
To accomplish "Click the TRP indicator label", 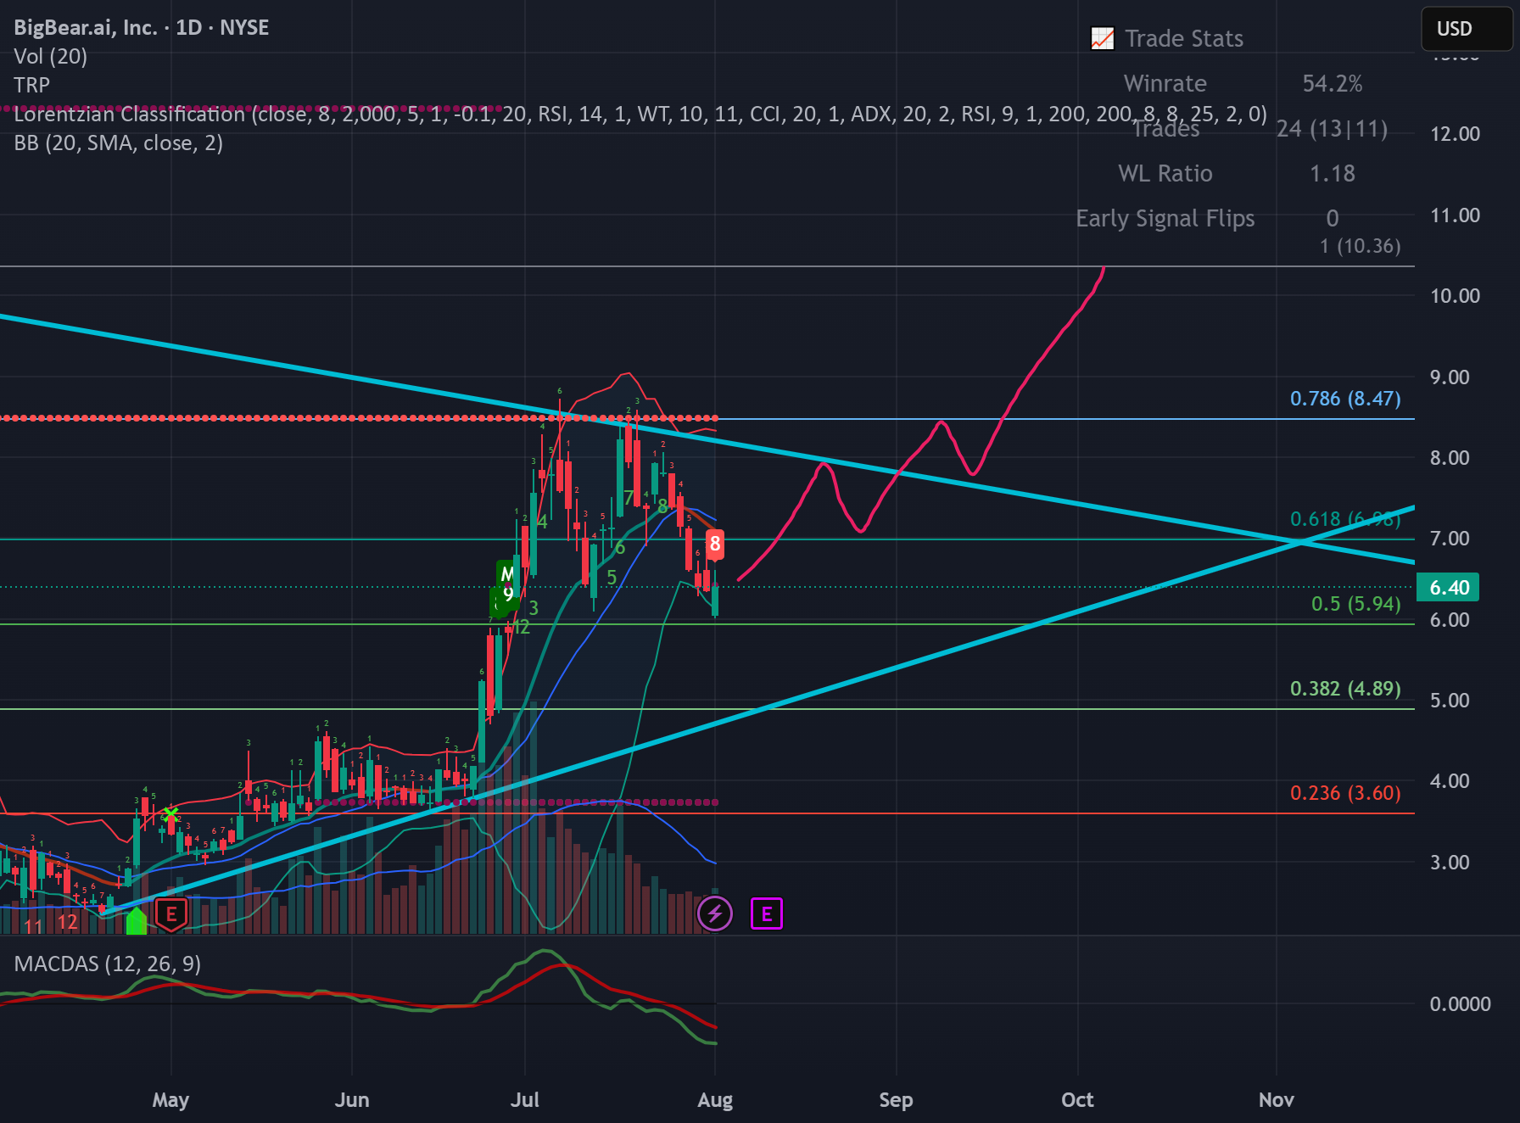I will [x=32, y=85].
